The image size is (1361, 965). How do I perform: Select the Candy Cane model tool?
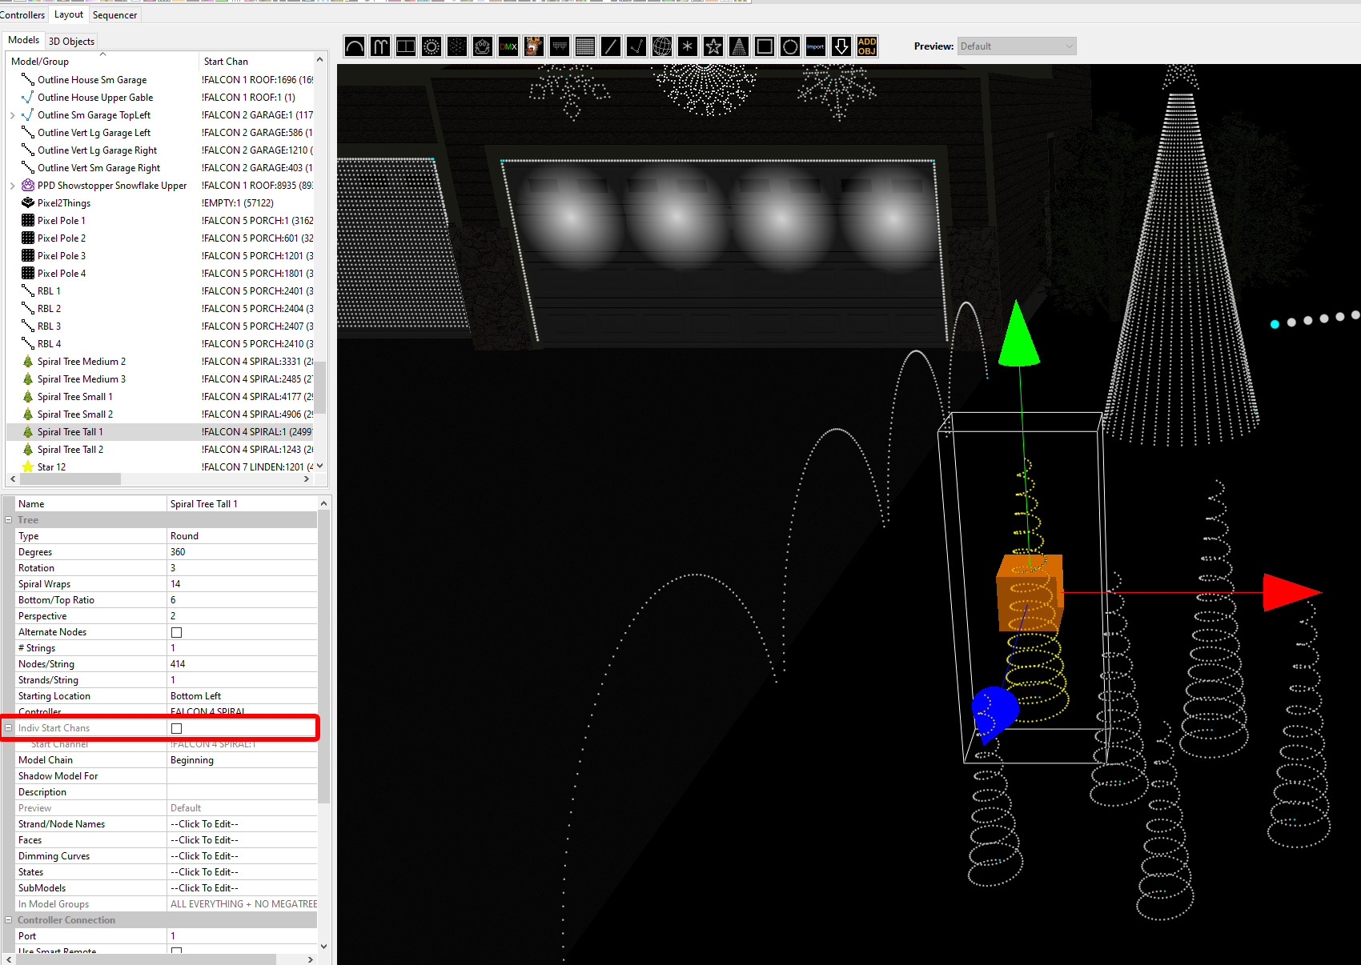coord(380,46)
